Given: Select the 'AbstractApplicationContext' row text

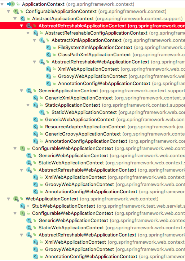Looking at the screenshot, I should pyautogui.click(x=63, y=18).
